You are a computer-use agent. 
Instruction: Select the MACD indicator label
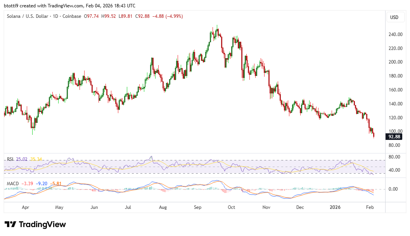point(13,183)
